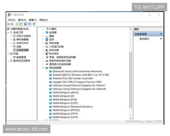Viewport: 170px width, 136px height.
Task: Click the device list vertical scrollbar thumb
Action: (x=131, y=80)
